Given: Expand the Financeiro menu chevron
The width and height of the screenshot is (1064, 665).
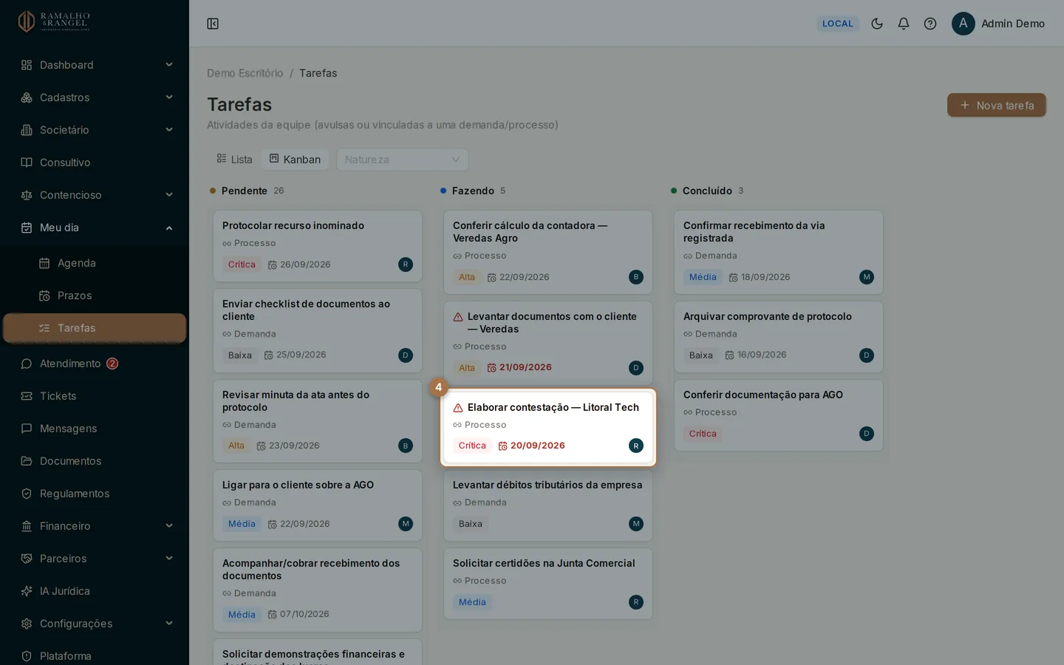Looking at the screenshot, I should coord(169,526).
